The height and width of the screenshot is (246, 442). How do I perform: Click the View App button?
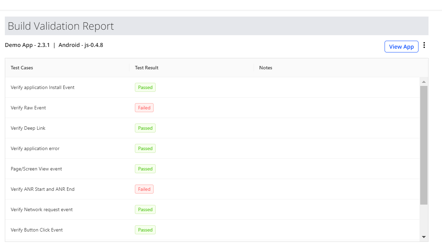(x=401, y=47)
